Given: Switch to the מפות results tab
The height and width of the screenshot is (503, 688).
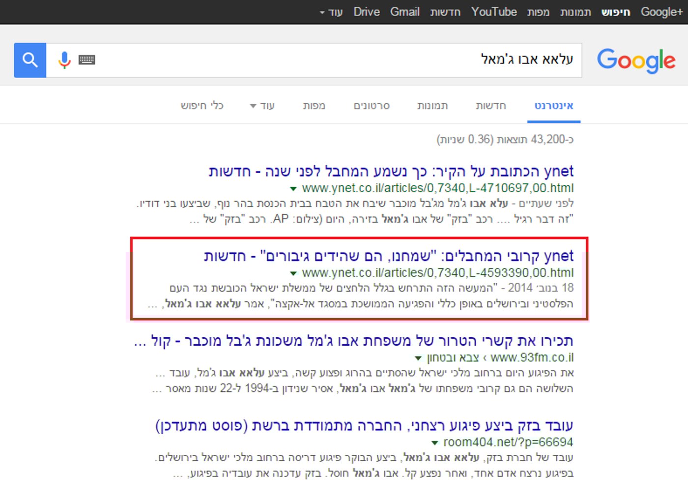Looking at the screenshot, I should coord(314,106).
